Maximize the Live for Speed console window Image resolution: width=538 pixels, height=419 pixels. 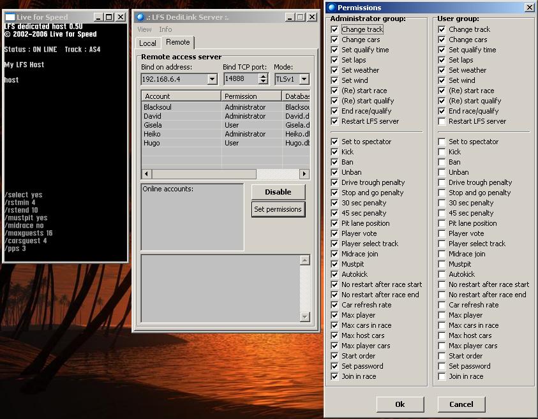(x=109, y=17)
